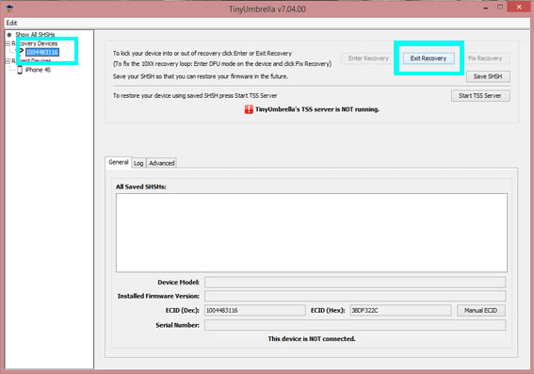This screenshot has height=374, width=534.
Task: Switch to the General tab
Action: [x=119, y=162]
